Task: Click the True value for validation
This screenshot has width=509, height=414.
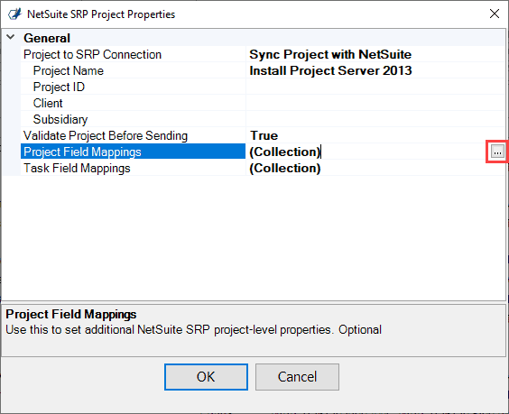Action: 264,135
